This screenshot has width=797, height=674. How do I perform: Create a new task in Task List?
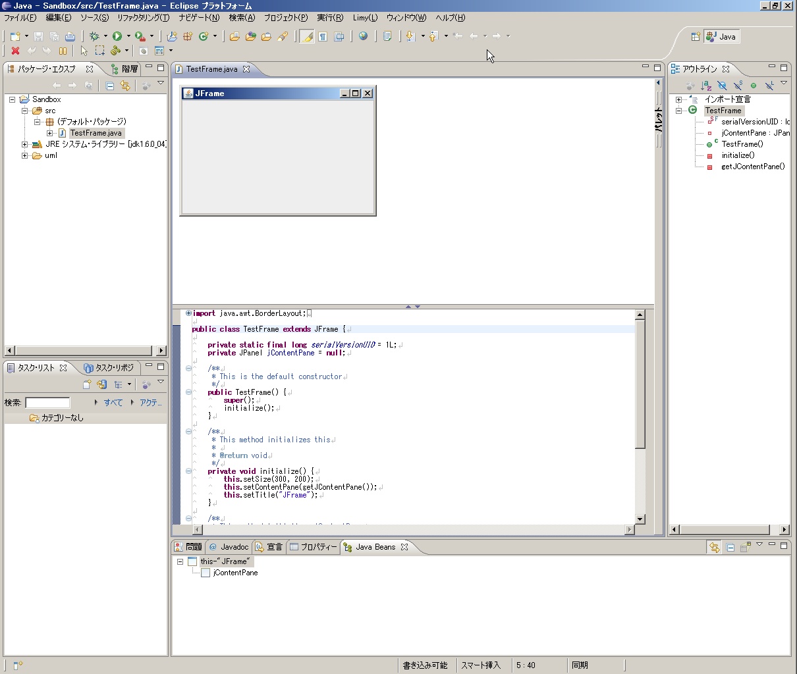coord(86,384)
